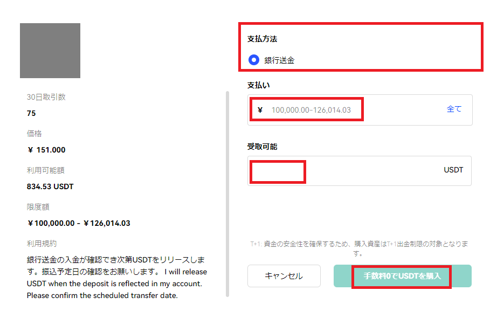Click the bank transfer terms paragraph text
Viewport: 497px width, 318px height.
[x=116, y=278]
